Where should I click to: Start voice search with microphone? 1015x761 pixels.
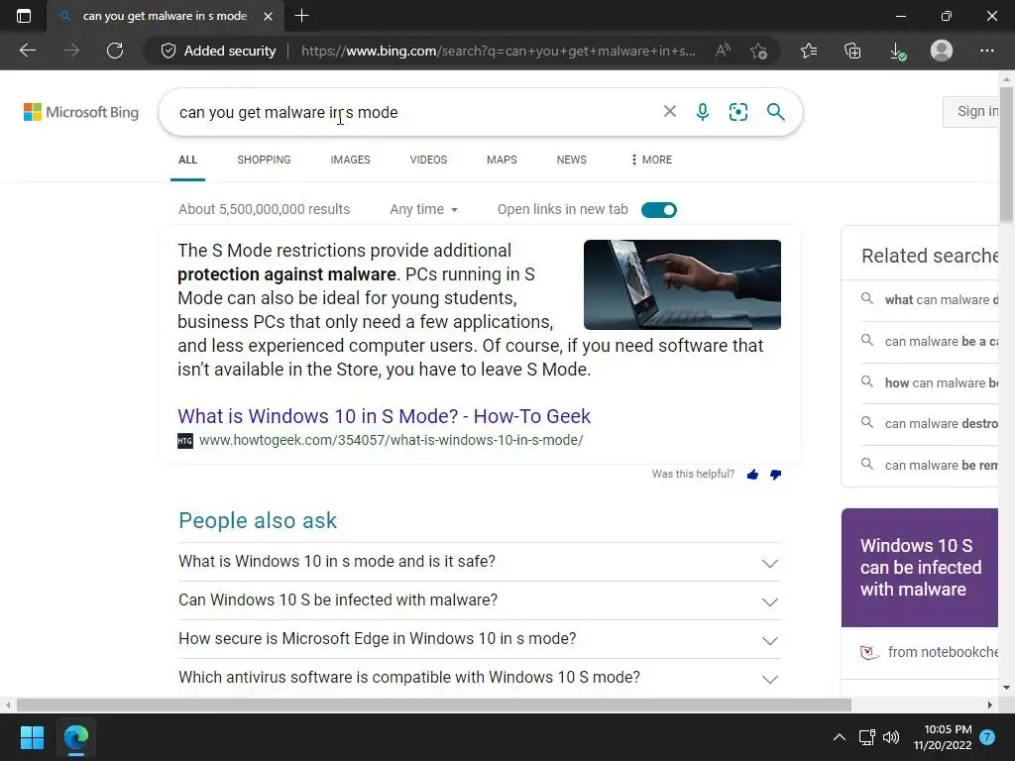coord(703,112)
